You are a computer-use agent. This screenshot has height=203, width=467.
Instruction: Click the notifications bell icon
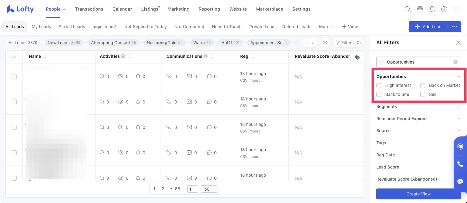coord(432,9)
